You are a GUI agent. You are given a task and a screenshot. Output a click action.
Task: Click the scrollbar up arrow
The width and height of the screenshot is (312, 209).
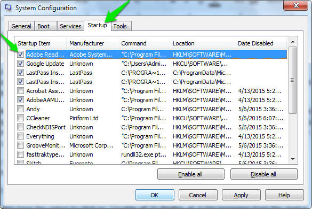[x=293, y=42]
